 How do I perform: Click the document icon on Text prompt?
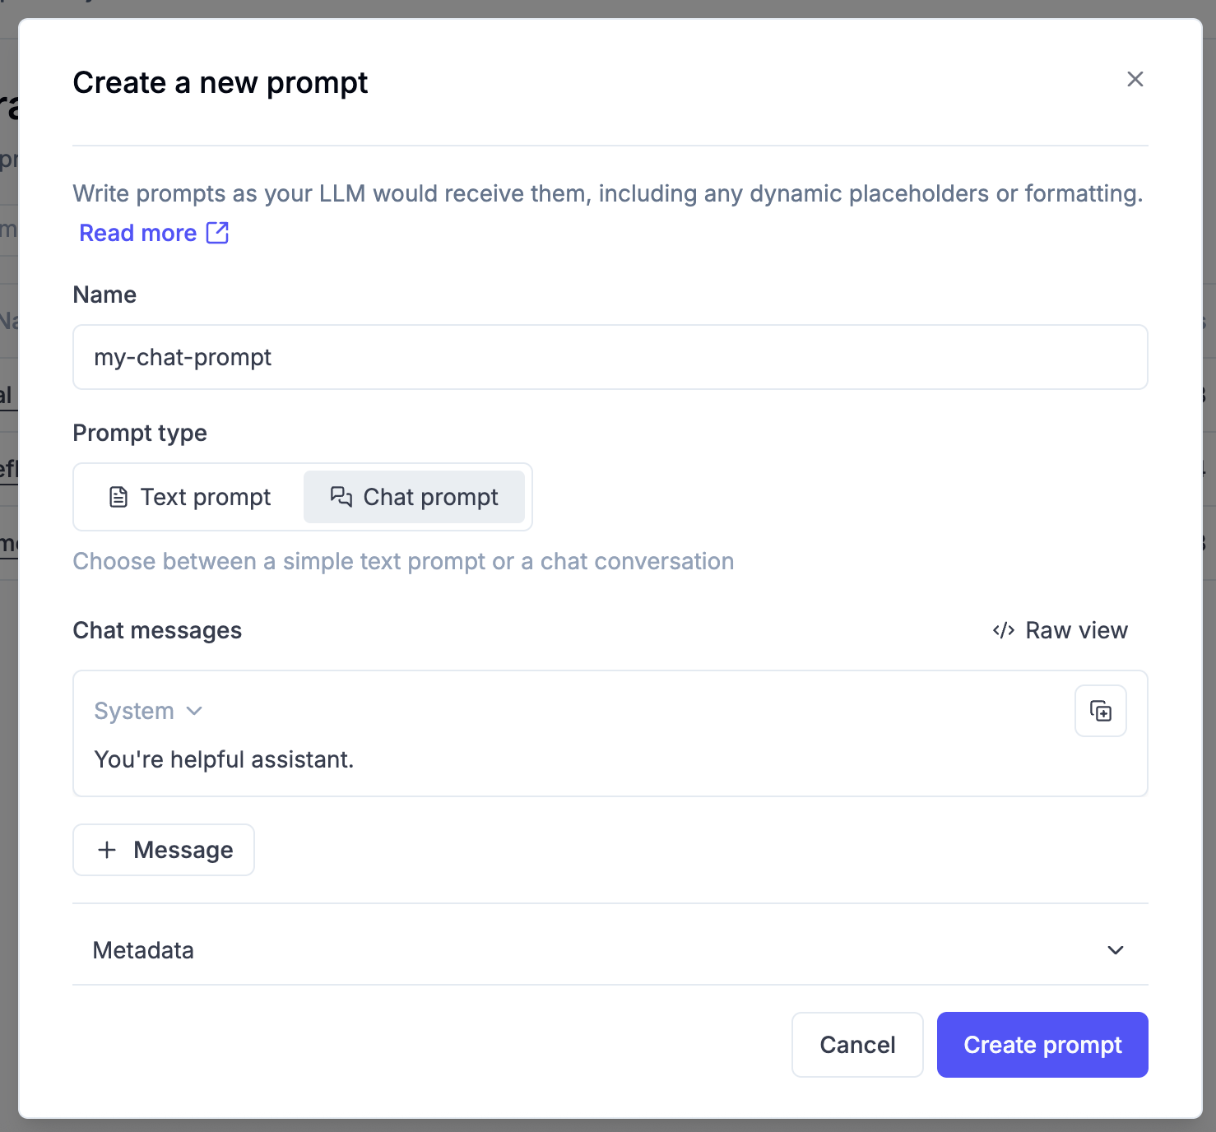pos(118,497)
